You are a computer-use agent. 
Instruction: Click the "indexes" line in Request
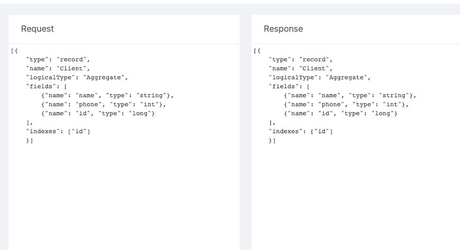58,132
